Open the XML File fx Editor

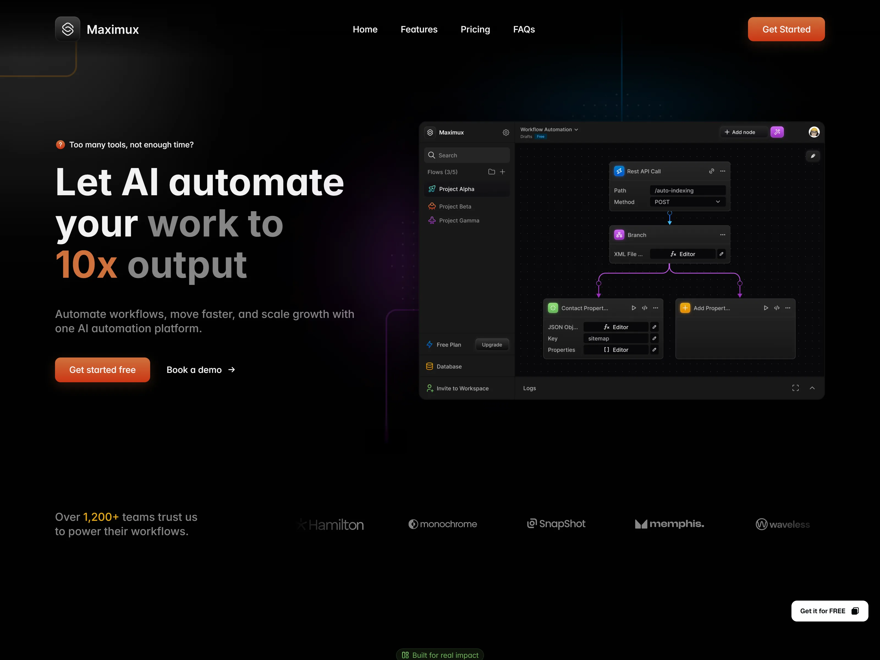pyautogui.click(x=683, y=254)
